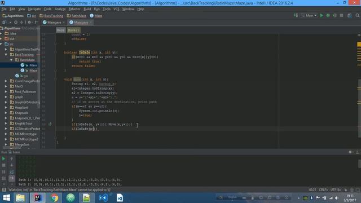The width and height of the screenshot is (361, 203).
Task: Click the BackTracking breadcrumb in the navigation bar
Action: tap(51, 16)
